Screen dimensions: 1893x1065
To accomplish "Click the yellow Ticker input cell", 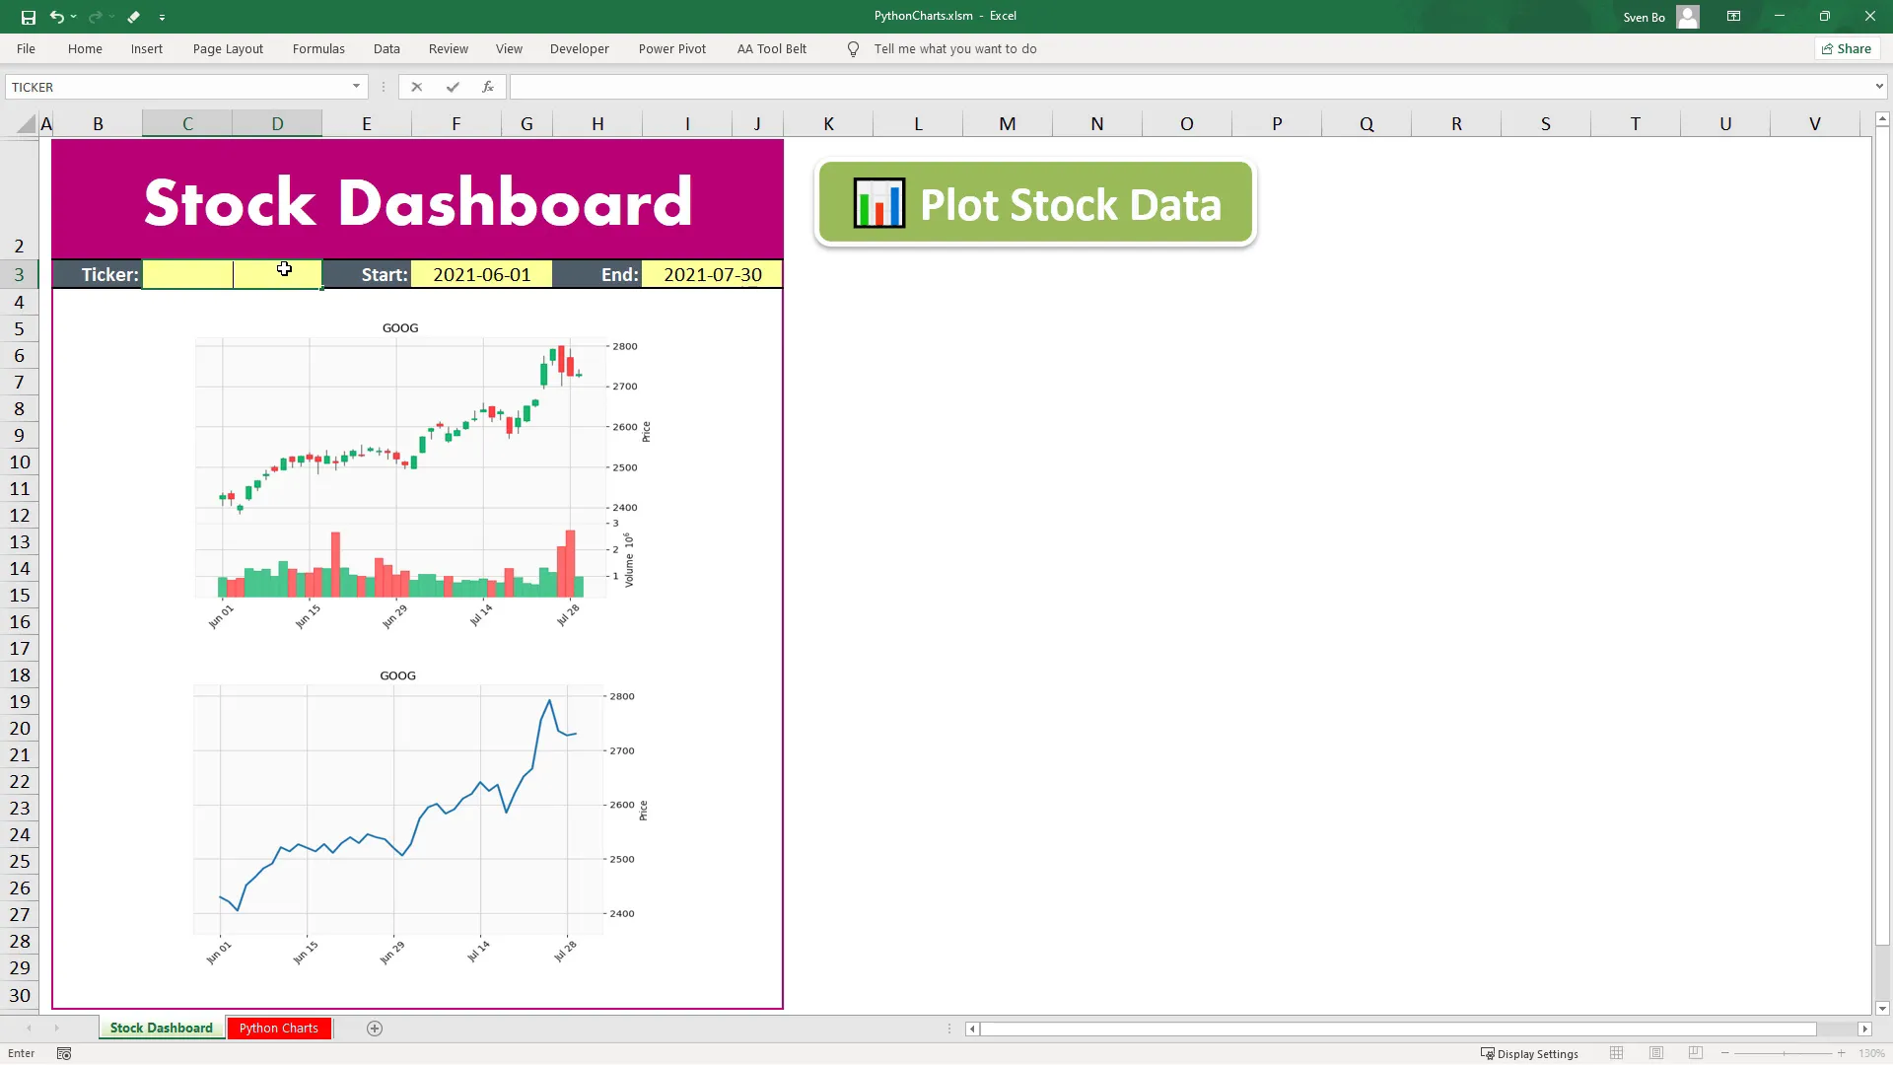I will [232, 274].
